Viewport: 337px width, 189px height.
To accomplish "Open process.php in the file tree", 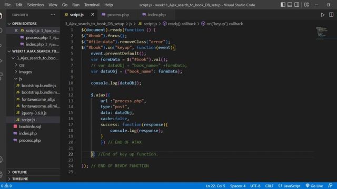I will (33, 140).
